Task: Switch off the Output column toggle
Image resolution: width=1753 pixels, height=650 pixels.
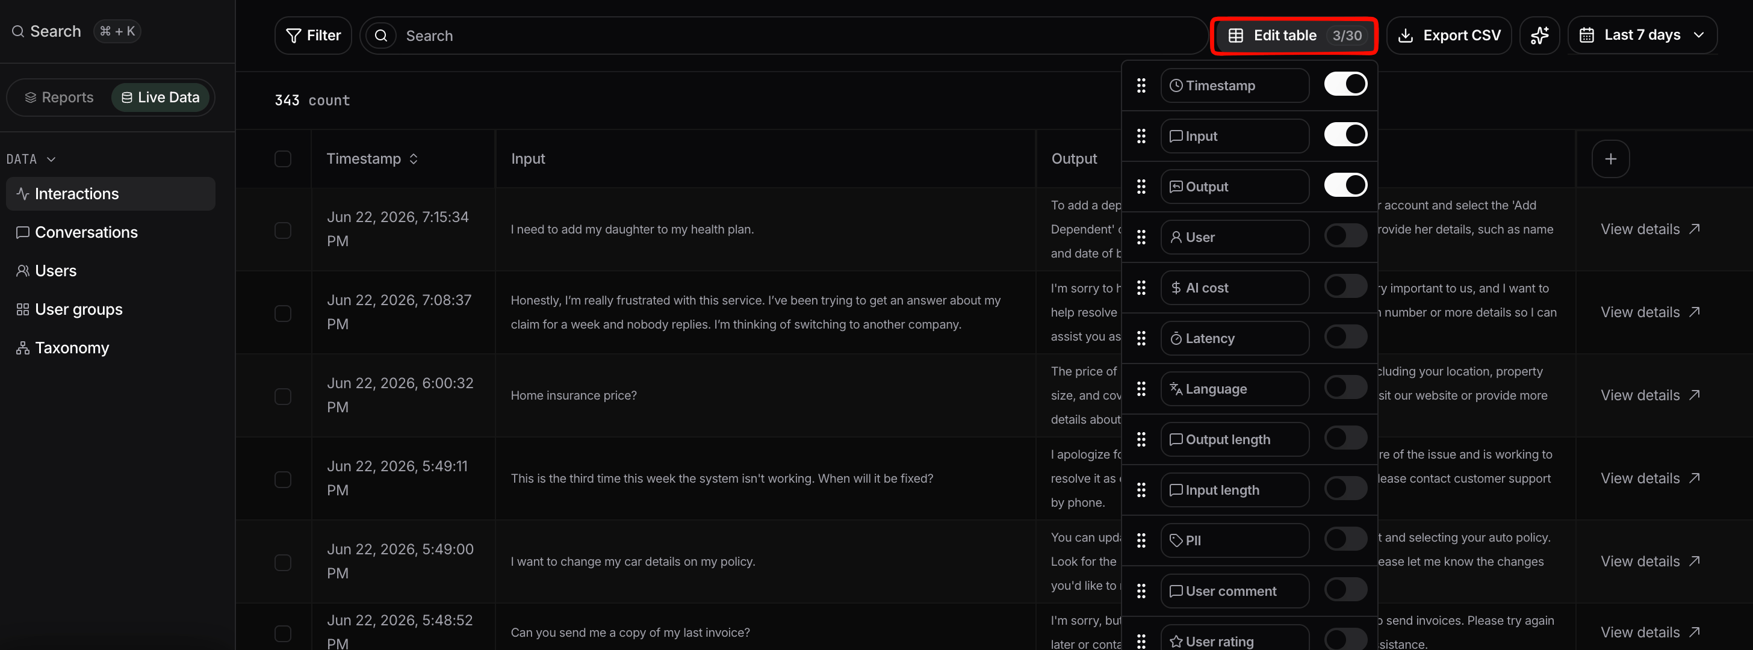Action: click(1345, 185)
